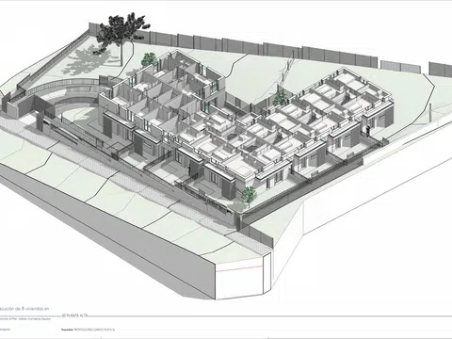Click the tree at the front building corner
The image size is (452, 339).
[x=250, y=196]
